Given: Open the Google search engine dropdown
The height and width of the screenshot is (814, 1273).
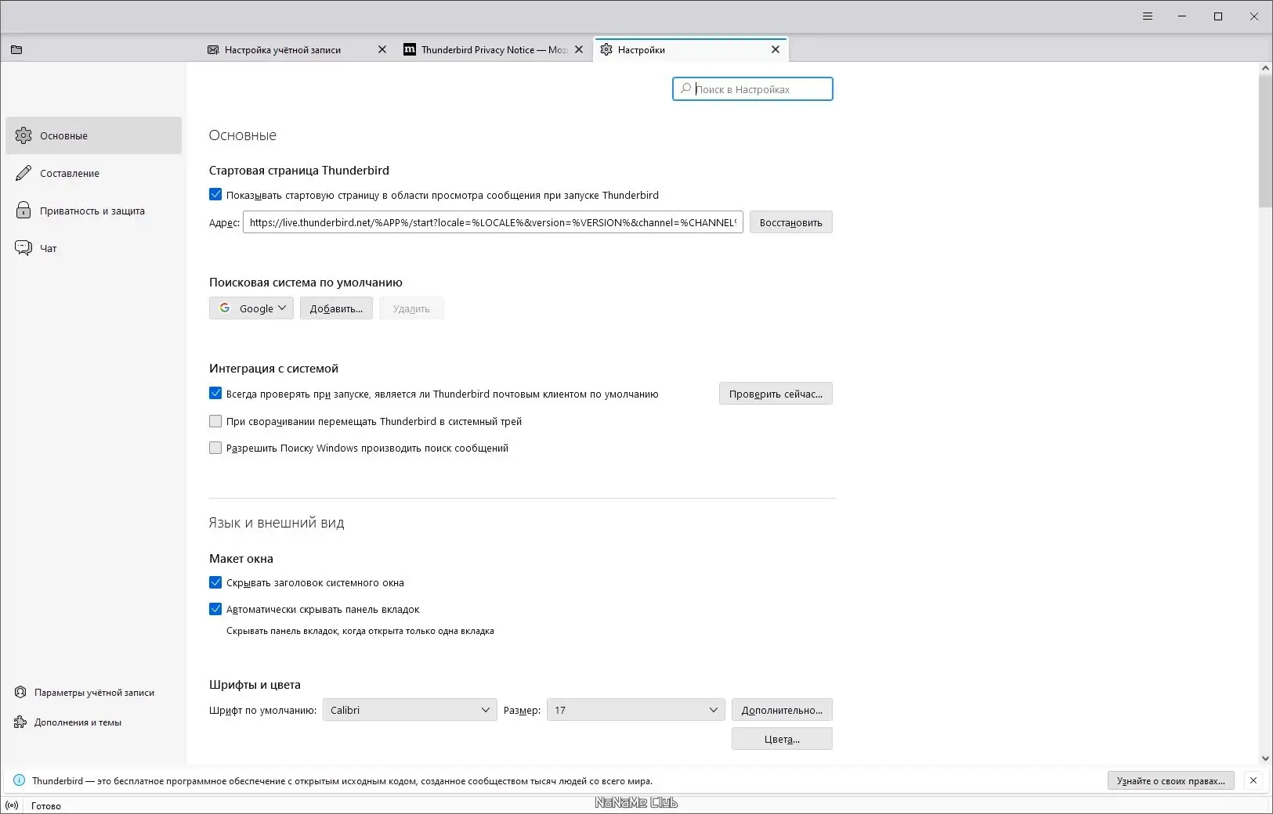Looking at the screenshot, I should pos(251,308).
